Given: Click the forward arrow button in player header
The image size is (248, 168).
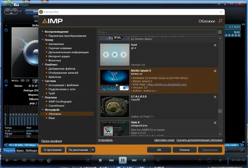Looking at the screenshot, I should (x=15, y=11).
